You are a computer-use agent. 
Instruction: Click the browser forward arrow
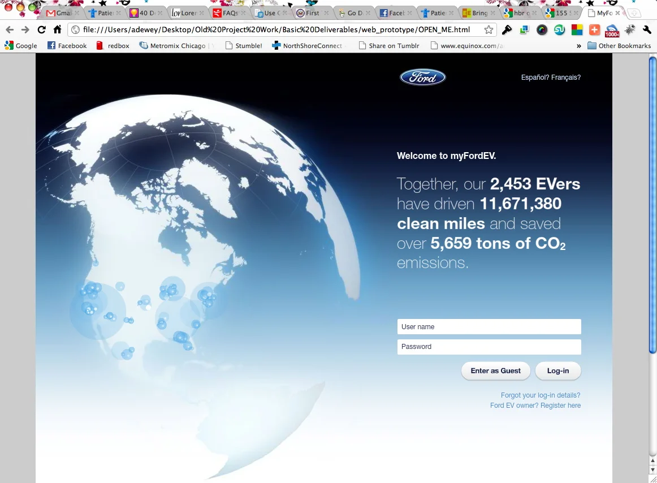coord(25,30)
